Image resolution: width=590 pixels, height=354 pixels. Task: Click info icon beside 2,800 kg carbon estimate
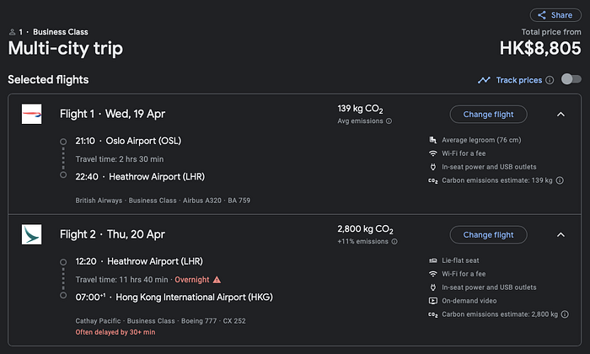(565, 314)
